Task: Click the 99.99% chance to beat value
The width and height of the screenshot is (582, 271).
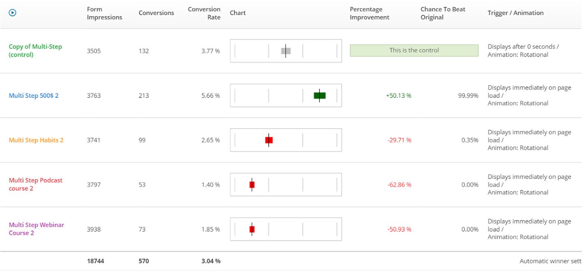Action: coord(468,95)
